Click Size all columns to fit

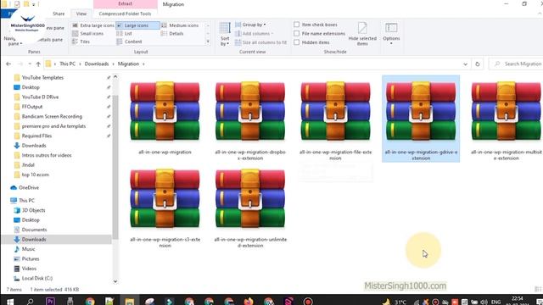point(260,42)
